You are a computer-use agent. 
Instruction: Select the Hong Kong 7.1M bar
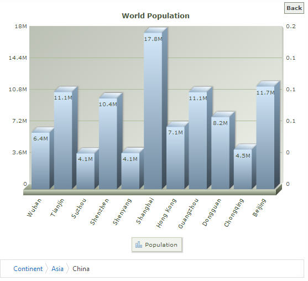175,158
